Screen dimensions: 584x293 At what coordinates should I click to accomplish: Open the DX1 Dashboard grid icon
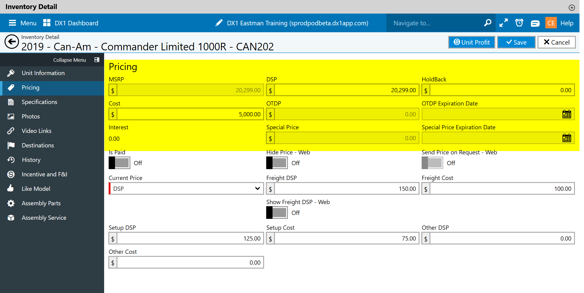(x=47, y=23)
